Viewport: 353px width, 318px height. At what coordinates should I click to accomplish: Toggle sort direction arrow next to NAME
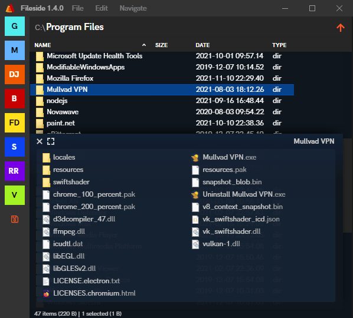144,45
